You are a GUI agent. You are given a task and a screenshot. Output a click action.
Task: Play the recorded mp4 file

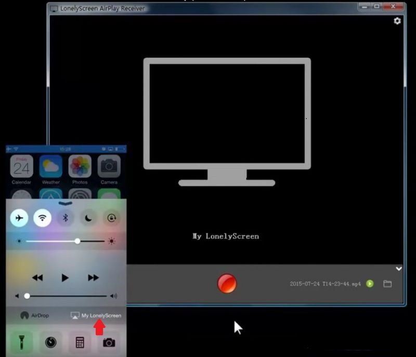coord(370,284)
